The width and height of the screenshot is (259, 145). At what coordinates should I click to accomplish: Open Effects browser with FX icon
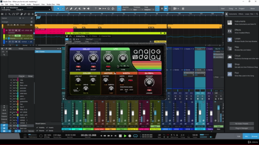[229, 31]
